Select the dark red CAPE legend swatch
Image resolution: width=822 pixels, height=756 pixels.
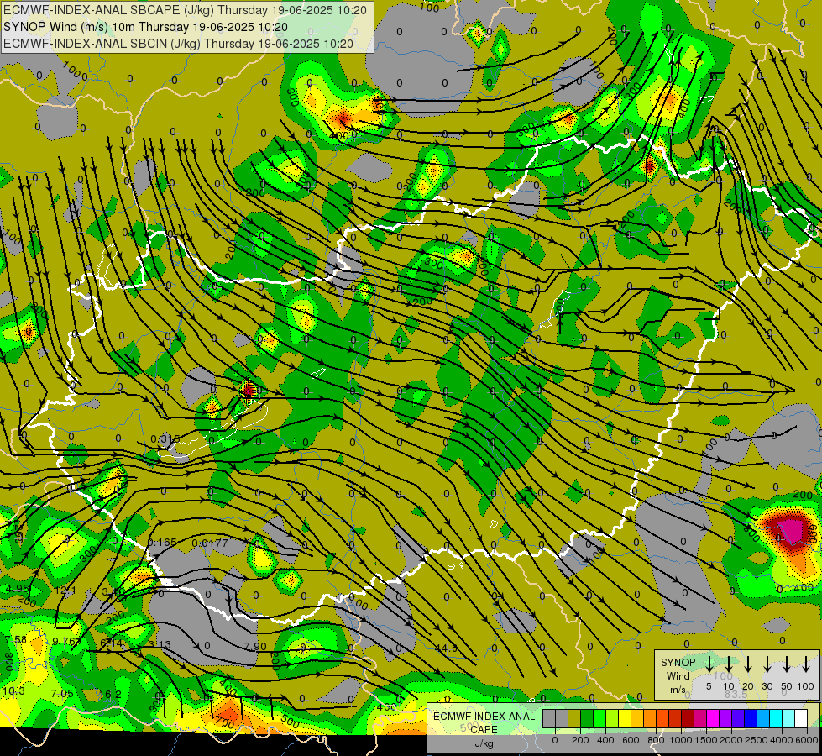tap(688, 718)
